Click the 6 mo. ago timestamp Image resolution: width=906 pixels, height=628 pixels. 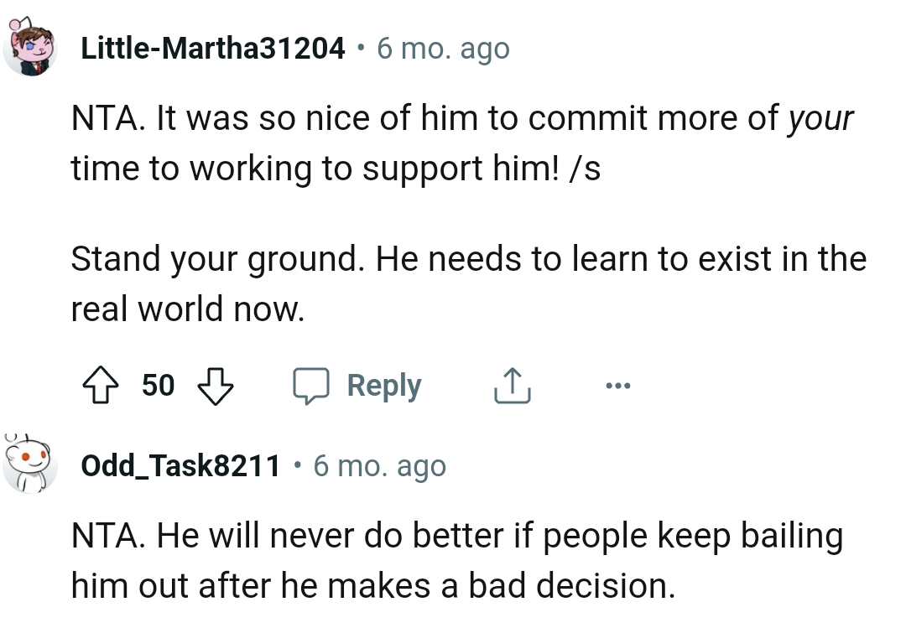coord(442,48)
